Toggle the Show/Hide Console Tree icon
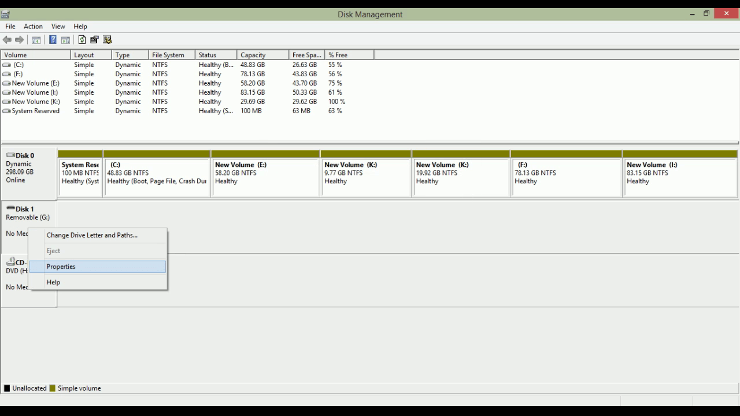This screenshot has width=740, height=416. (35, 39)
